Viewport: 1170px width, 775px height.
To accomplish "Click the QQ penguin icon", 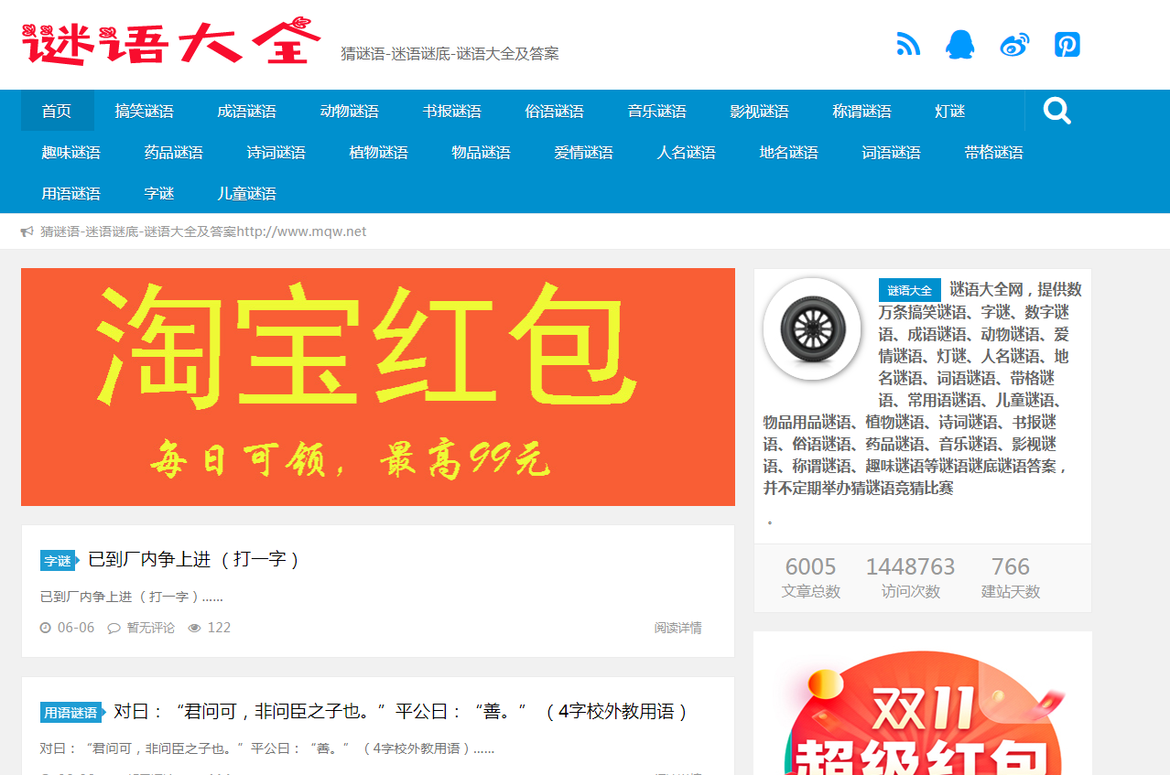I will pos(960,44).
